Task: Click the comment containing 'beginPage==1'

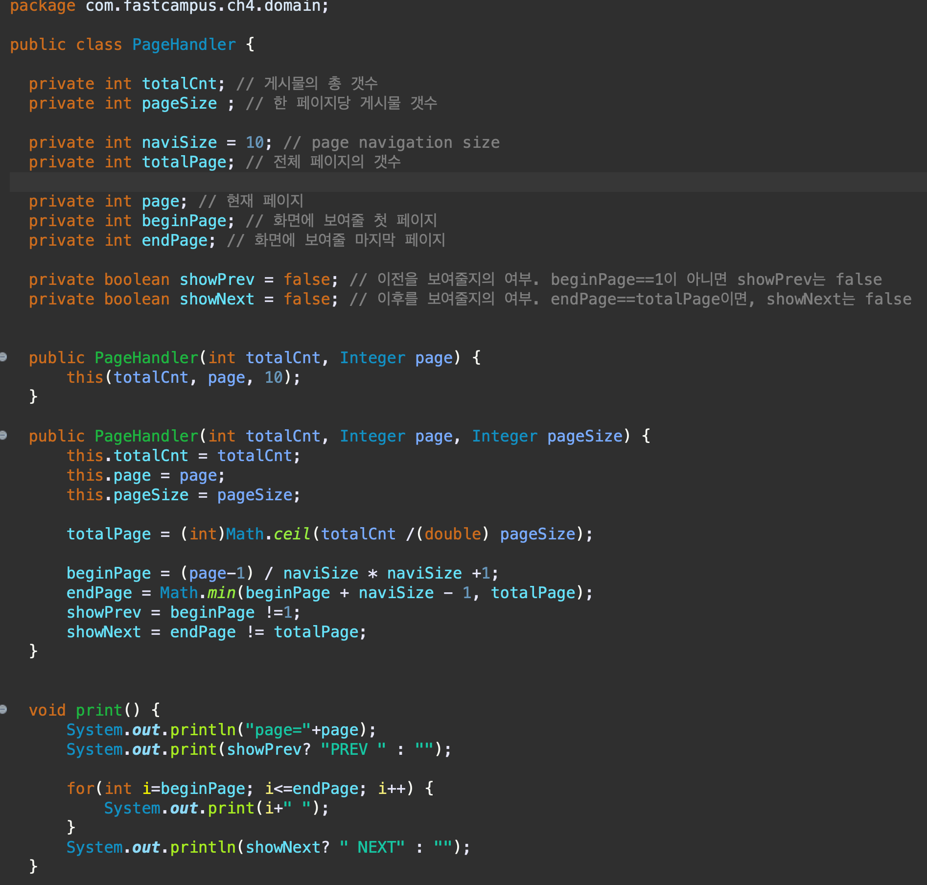Action: [x=616, y=279]
